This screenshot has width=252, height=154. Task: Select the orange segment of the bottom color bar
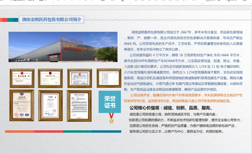click(20, 131)
